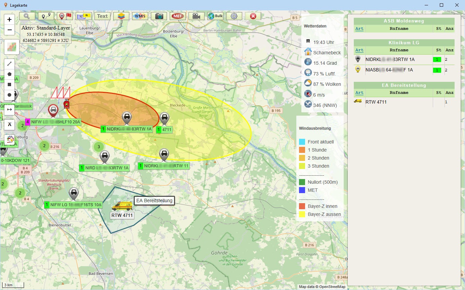Viewport: 465px width, 290px height.
Task: Open the Text annotation tool
Action: (102, 16)
